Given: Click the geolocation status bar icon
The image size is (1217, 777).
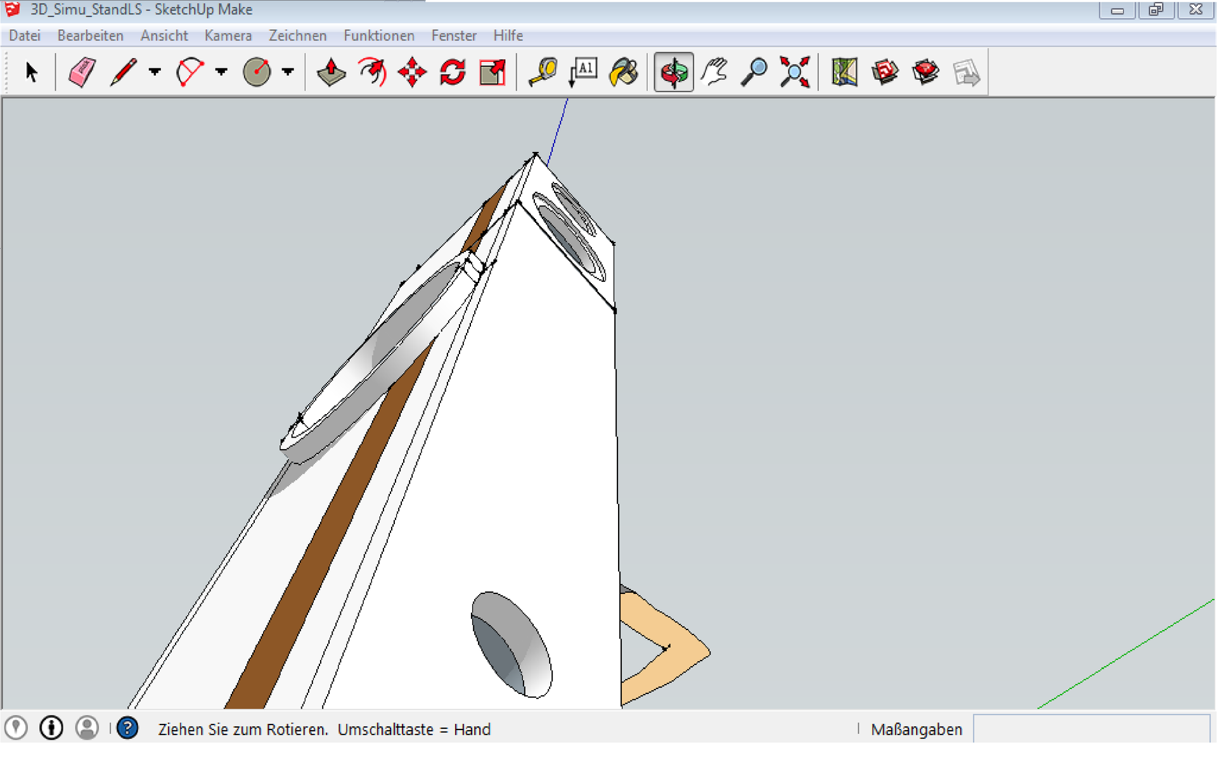Looking at the screenshot, I should [x=16, y=728].
